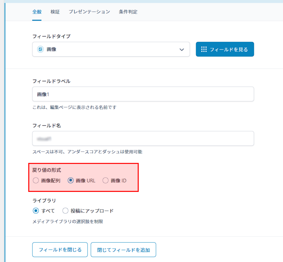
Task: Select 画像 ID as return format
Action: (x=105, y=181)
